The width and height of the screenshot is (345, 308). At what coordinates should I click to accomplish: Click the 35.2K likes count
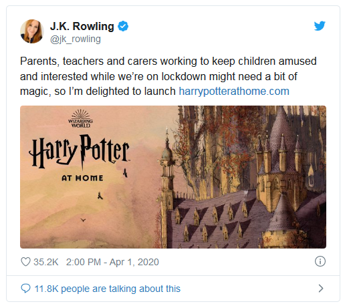(46, 262)
